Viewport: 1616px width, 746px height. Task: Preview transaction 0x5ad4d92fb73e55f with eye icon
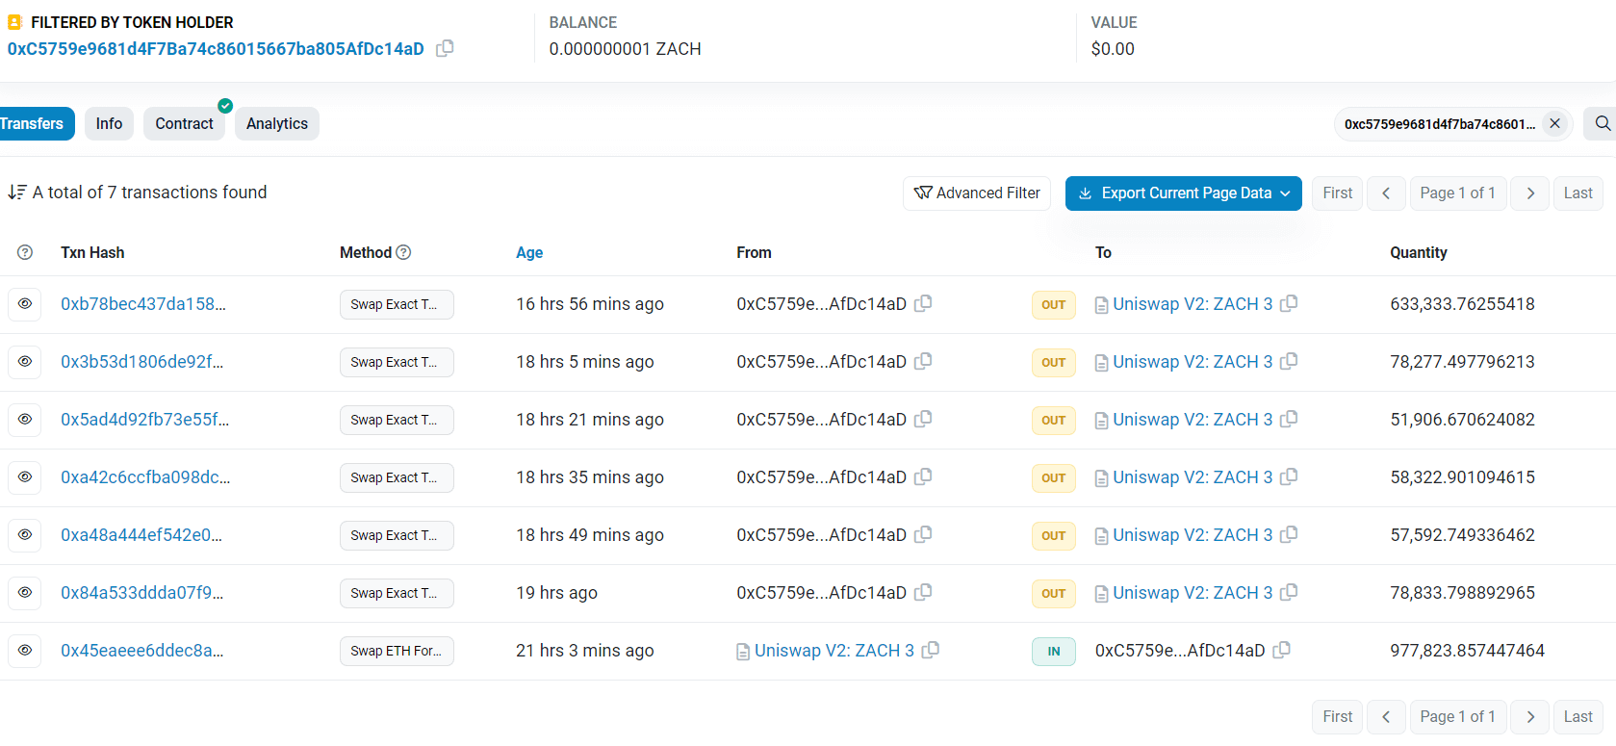coord(25,420)
